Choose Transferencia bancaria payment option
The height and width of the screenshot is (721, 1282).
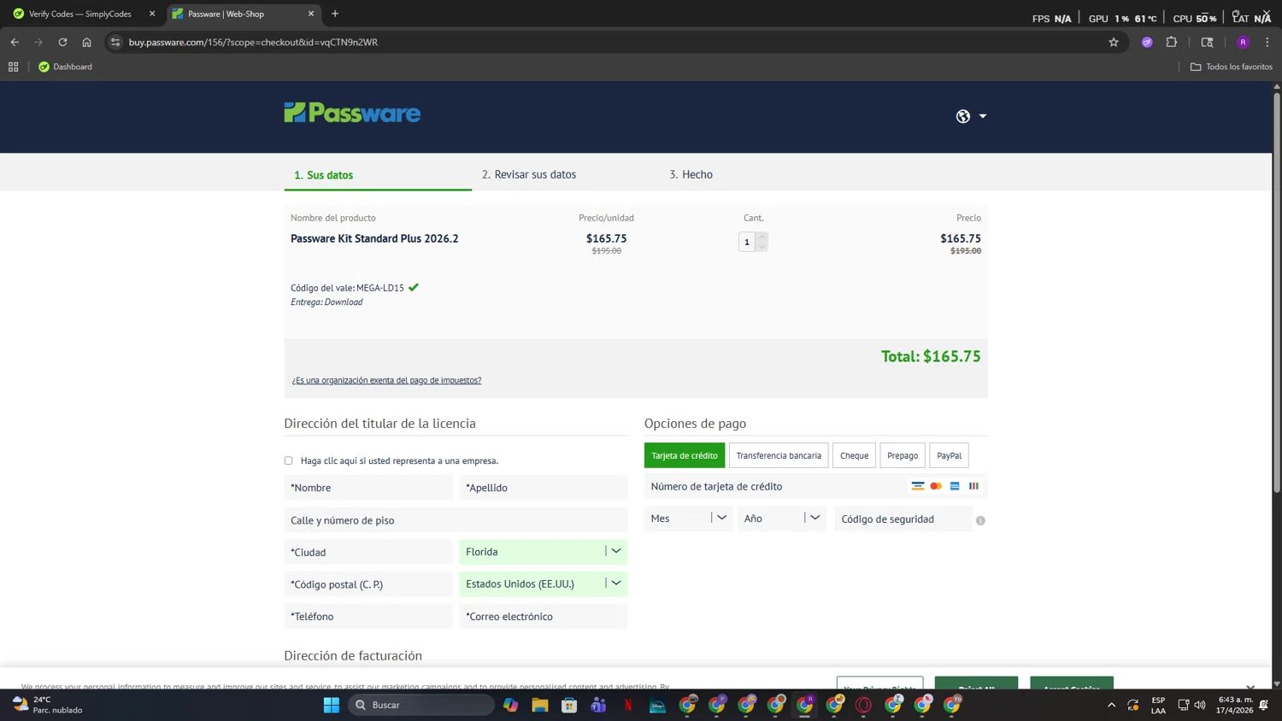pos(779,455)
